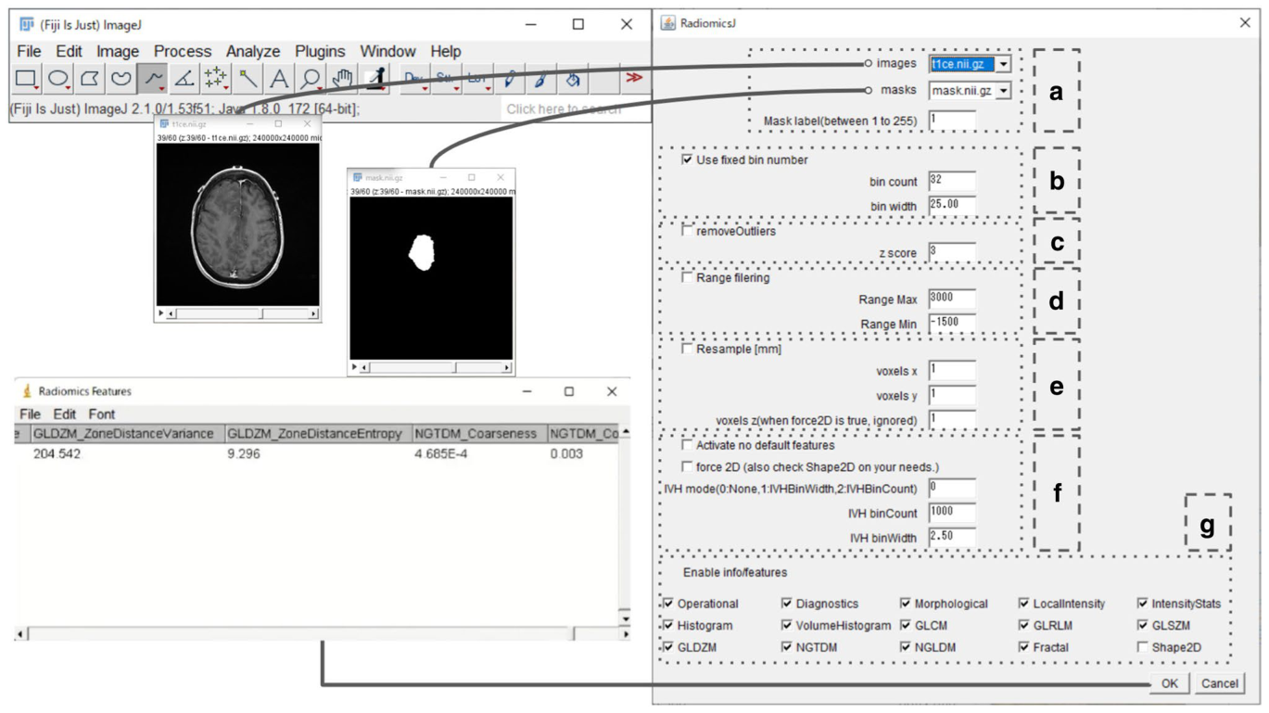Click the Dev toolbar menu button
Image resolution: width=1269 pixels, height=713 pixels.
pos(414,79)
